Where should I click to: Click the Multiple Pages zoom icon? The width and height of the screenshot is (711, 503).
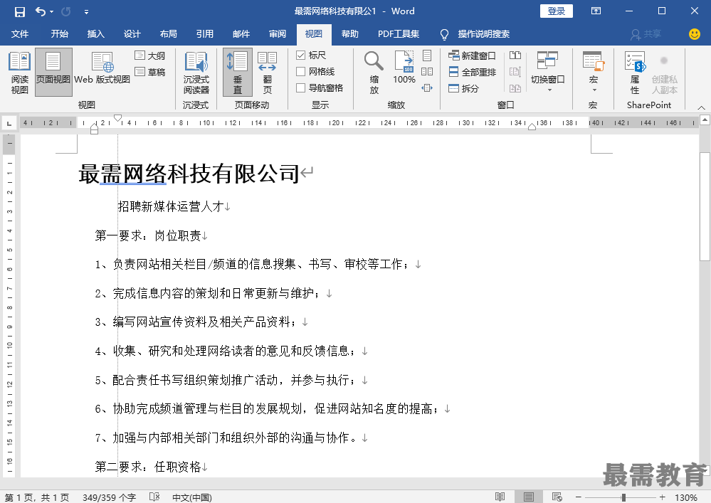pos(427,72)
